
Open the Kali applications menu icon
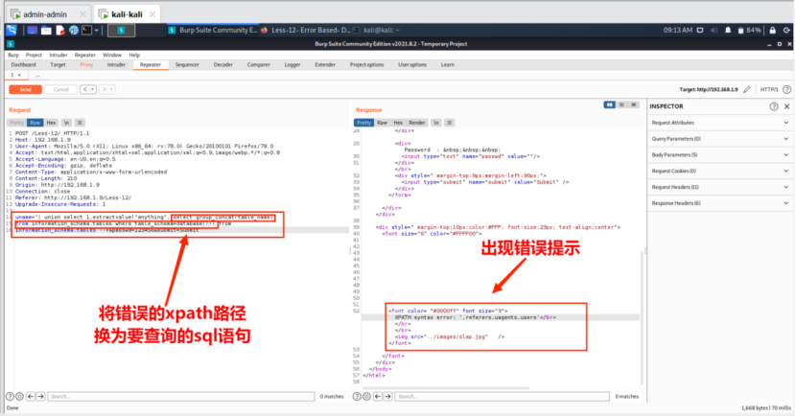12,31
